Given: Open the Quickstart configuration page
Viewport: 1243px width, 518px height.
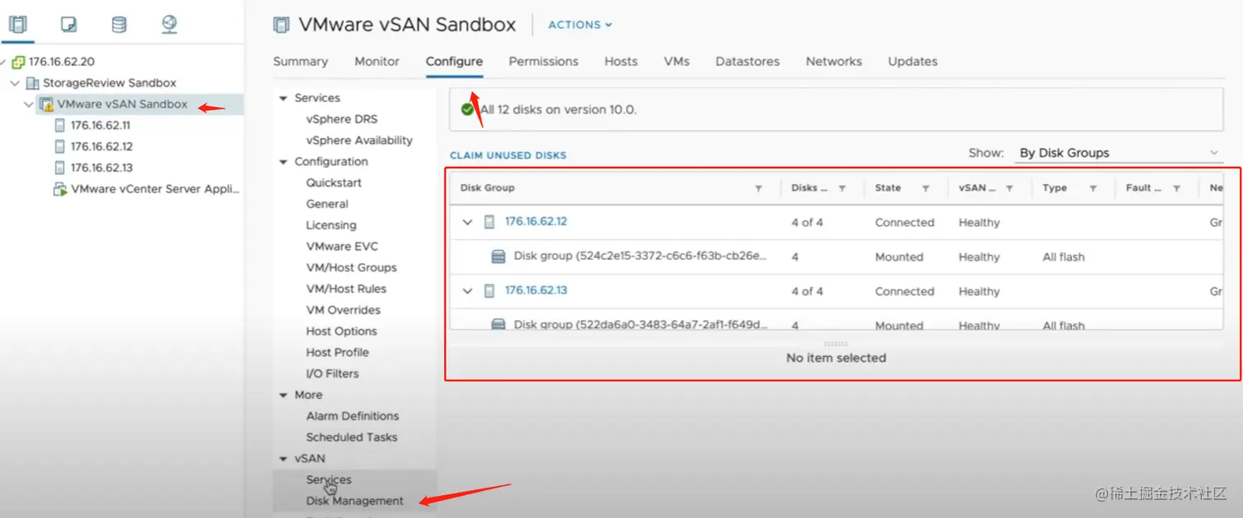Looking at the screenshot, I should (x=334, y=183).
